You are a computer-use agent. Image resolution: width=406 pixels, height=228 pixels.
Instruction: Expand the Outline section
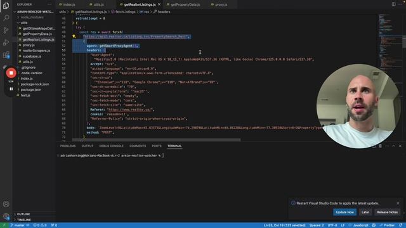(34, 214)
